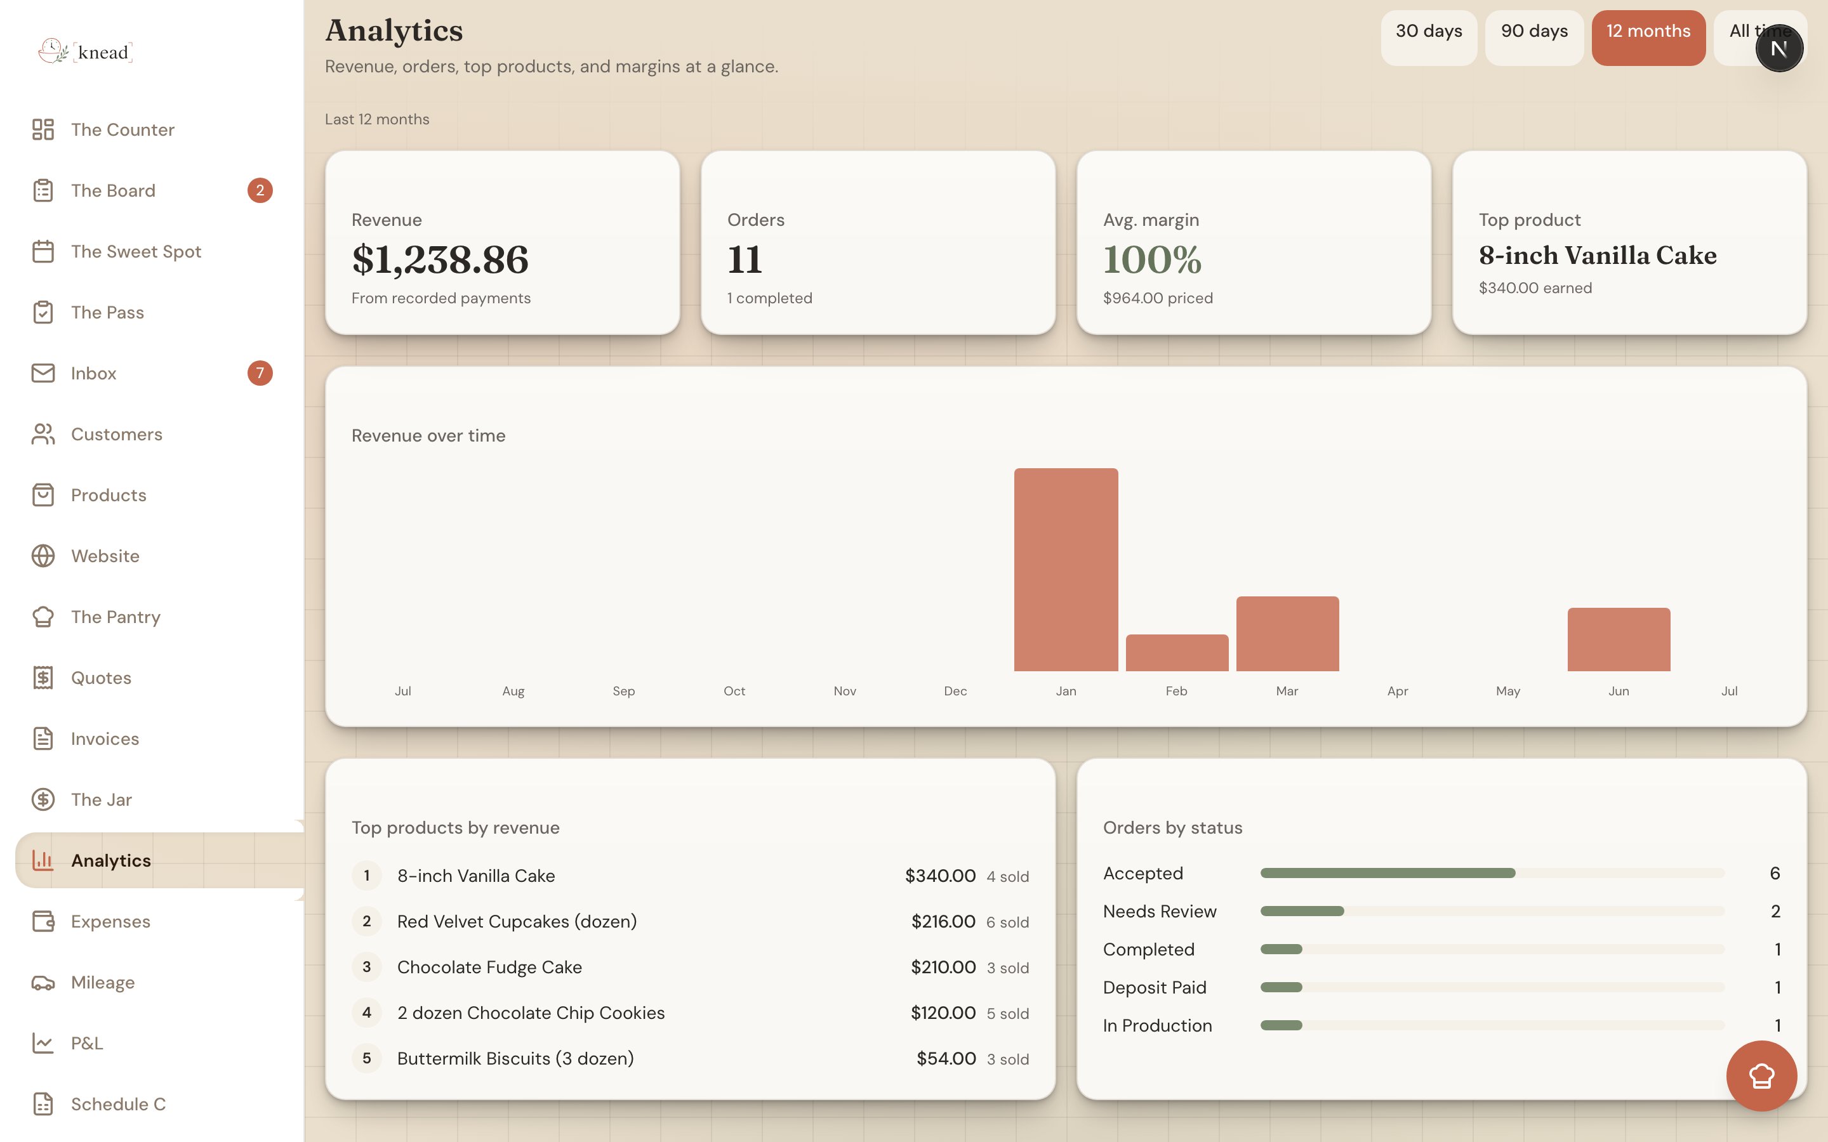Open Expenses in sidebar
Screen dimensions: 1828x1142
159,921
